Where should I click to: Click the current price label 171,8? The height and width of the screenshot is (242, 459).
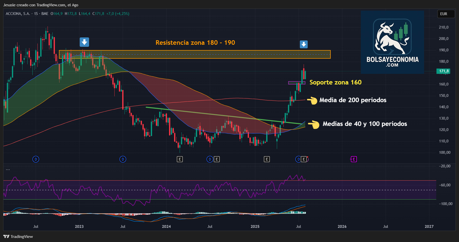pos(444,71)
